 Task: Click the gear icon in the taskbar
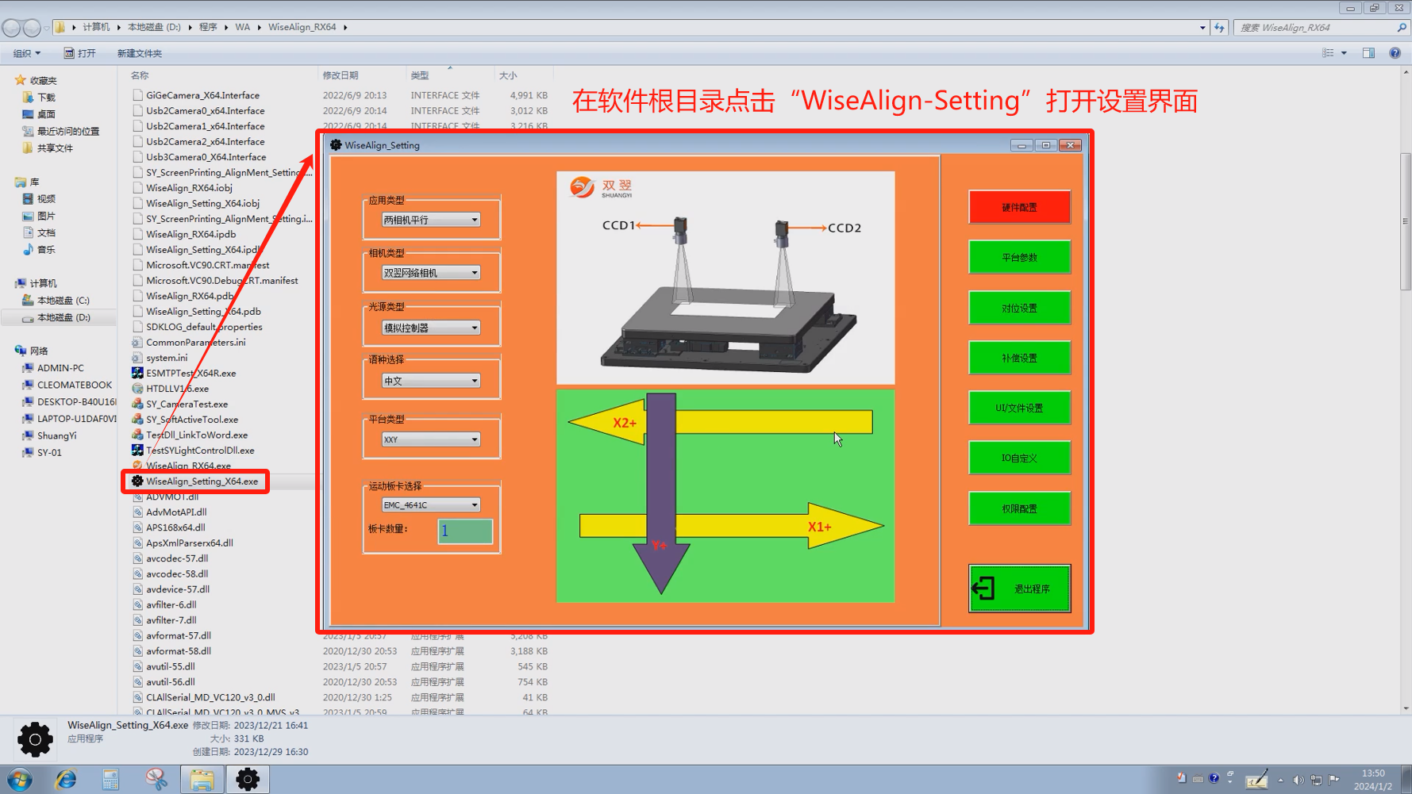(248, 780)
